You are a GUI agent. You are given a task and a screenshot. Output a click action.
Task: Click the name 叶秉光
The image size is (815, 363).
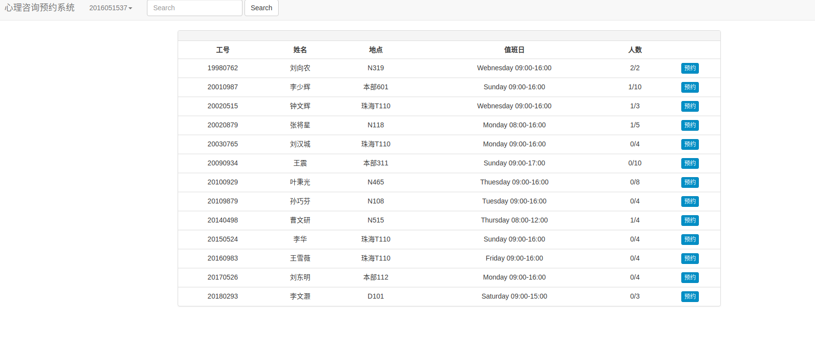click(300, 182)
